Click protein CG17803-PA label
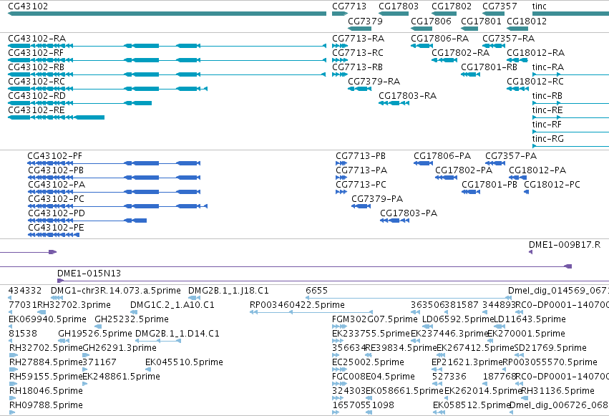 [x=409, y=213]
